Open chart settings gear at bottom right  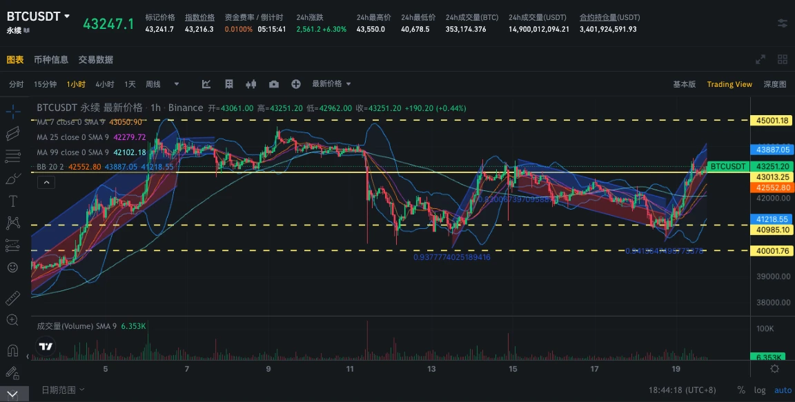click(775, 369)
